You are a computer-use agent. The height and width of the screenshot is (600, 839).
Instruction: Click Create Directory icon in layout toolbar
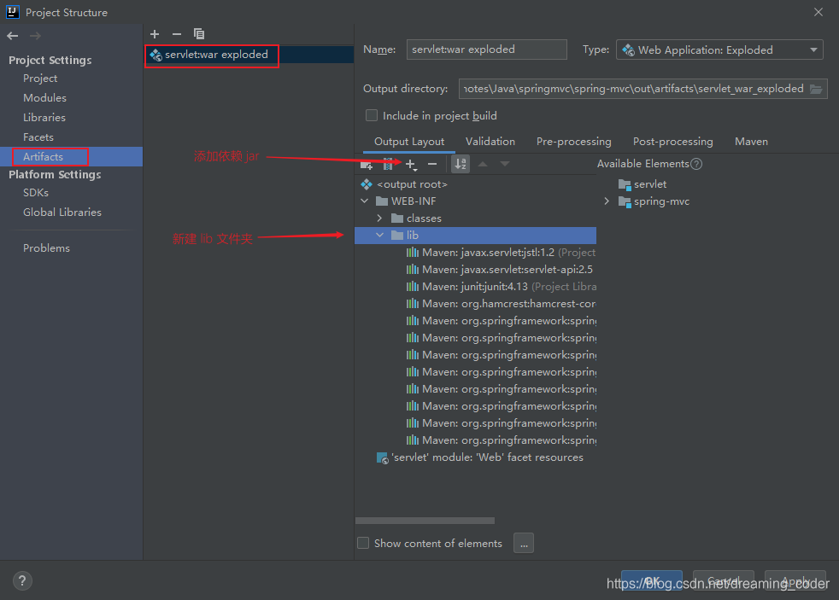pyautogui.click(x=367, y=165)
